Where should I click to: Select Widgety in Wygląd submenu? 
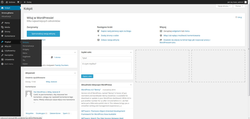click(x=26, y=50)
